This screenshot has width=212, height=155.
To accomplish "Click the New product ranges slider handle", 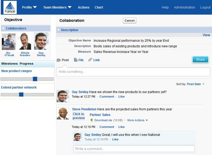I will [35, 79].
